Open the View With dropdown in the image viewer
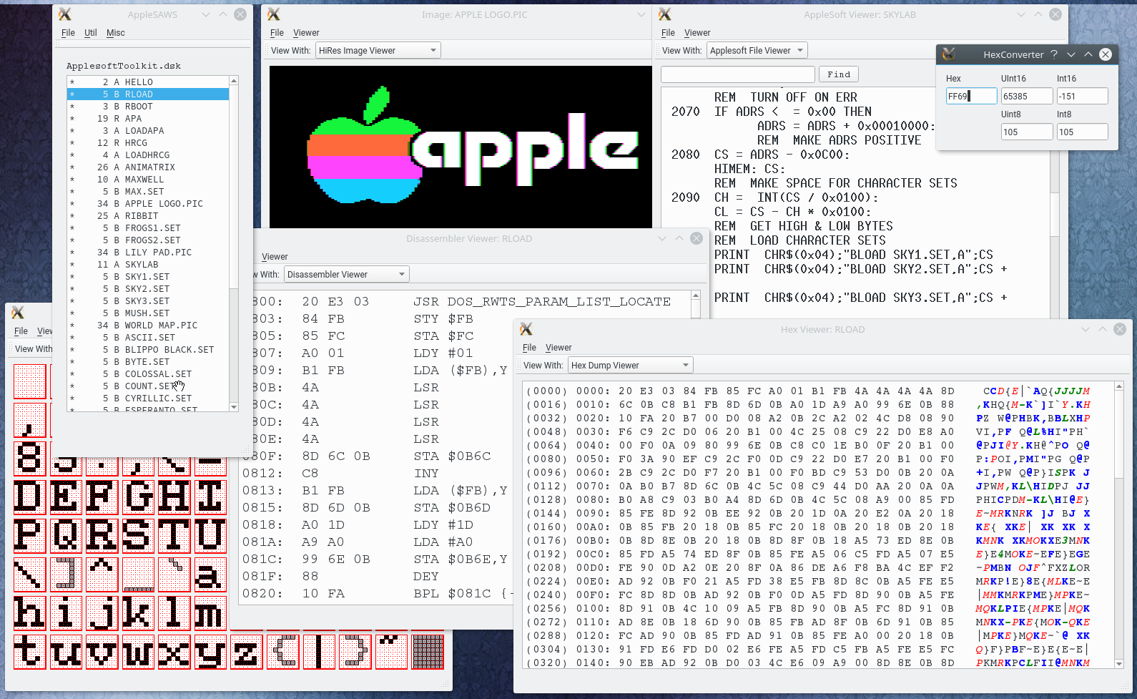This screenshot has height=699, width=1137. point(378,51)
